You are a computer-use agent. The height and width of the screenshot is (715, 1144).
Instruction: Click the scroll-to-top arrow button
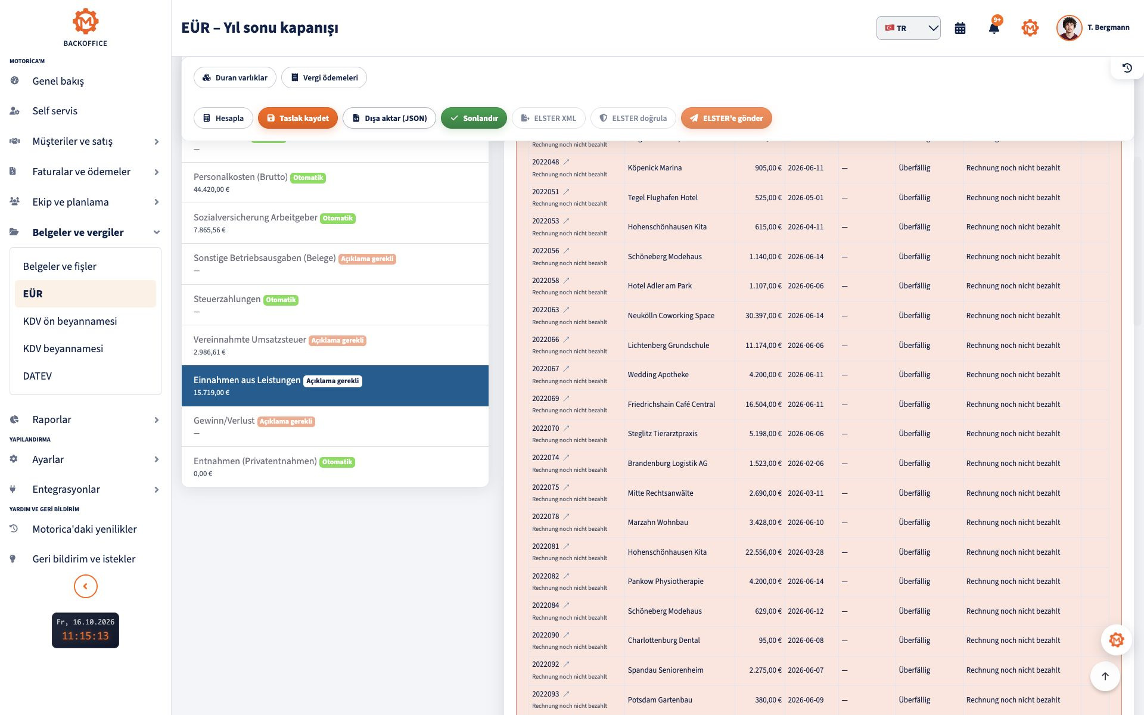pyautogui.click(x=1105, y=676)
